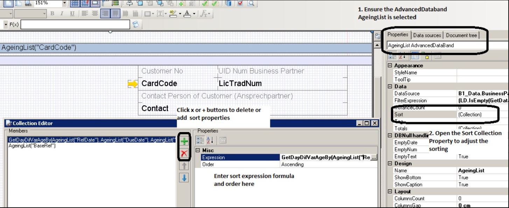
Task: Collapse the Appearance property group
Action: pos(390,65)
